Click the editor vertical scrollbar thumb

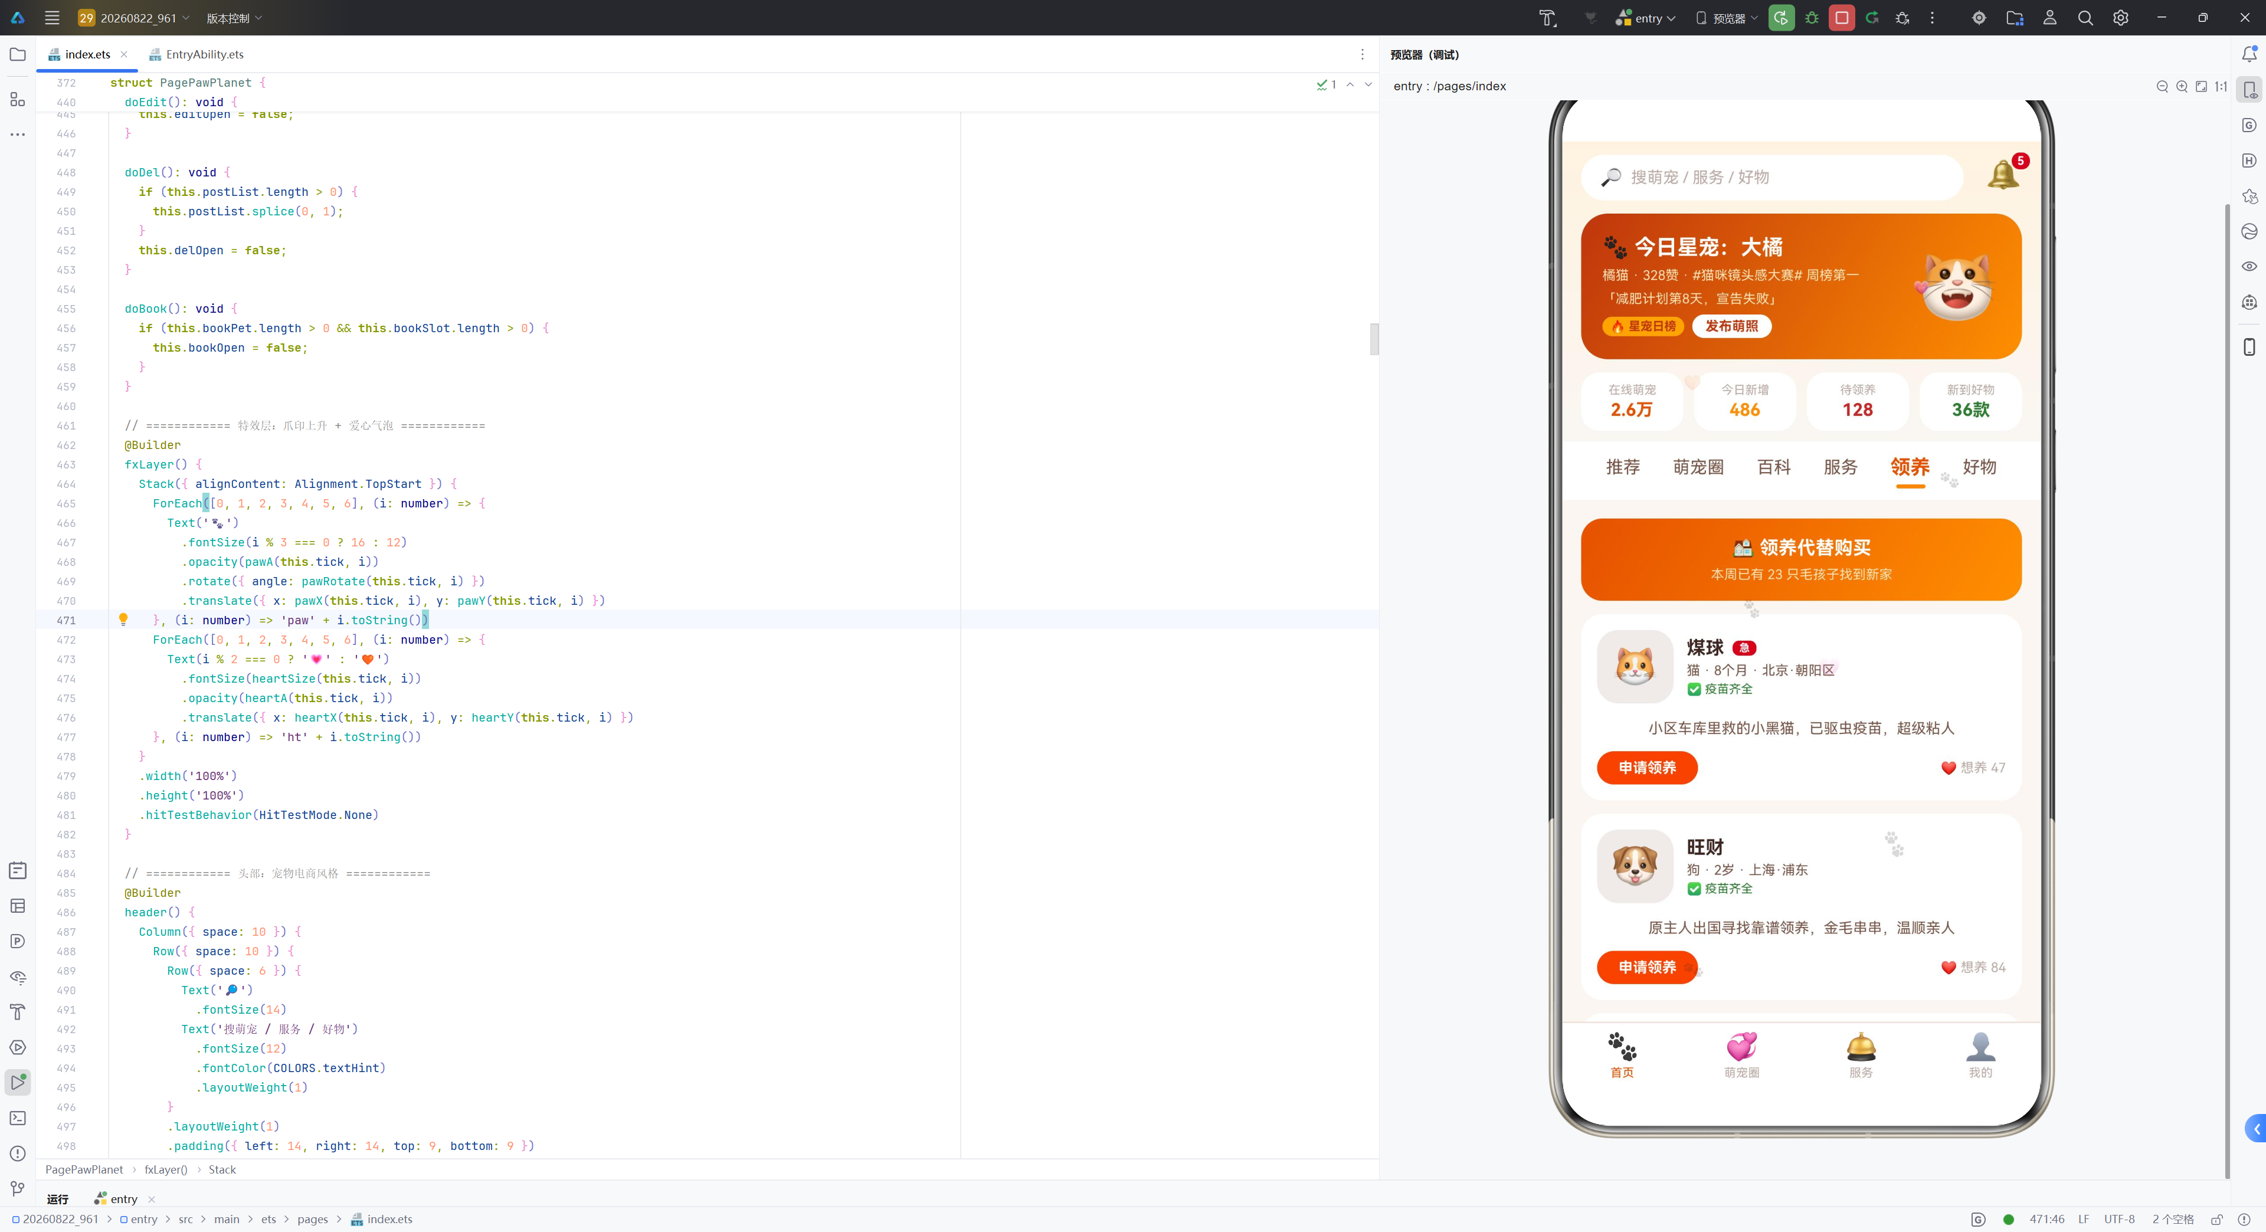(x=1373, y=339)
